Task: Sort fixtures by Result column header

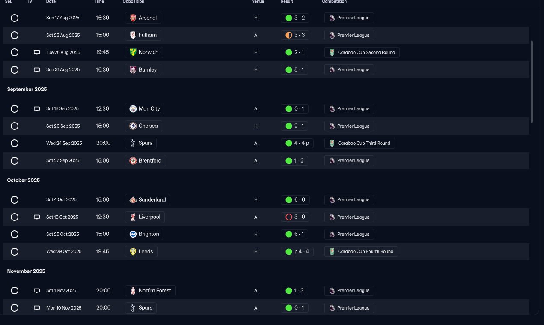Action: pos(287,2)
